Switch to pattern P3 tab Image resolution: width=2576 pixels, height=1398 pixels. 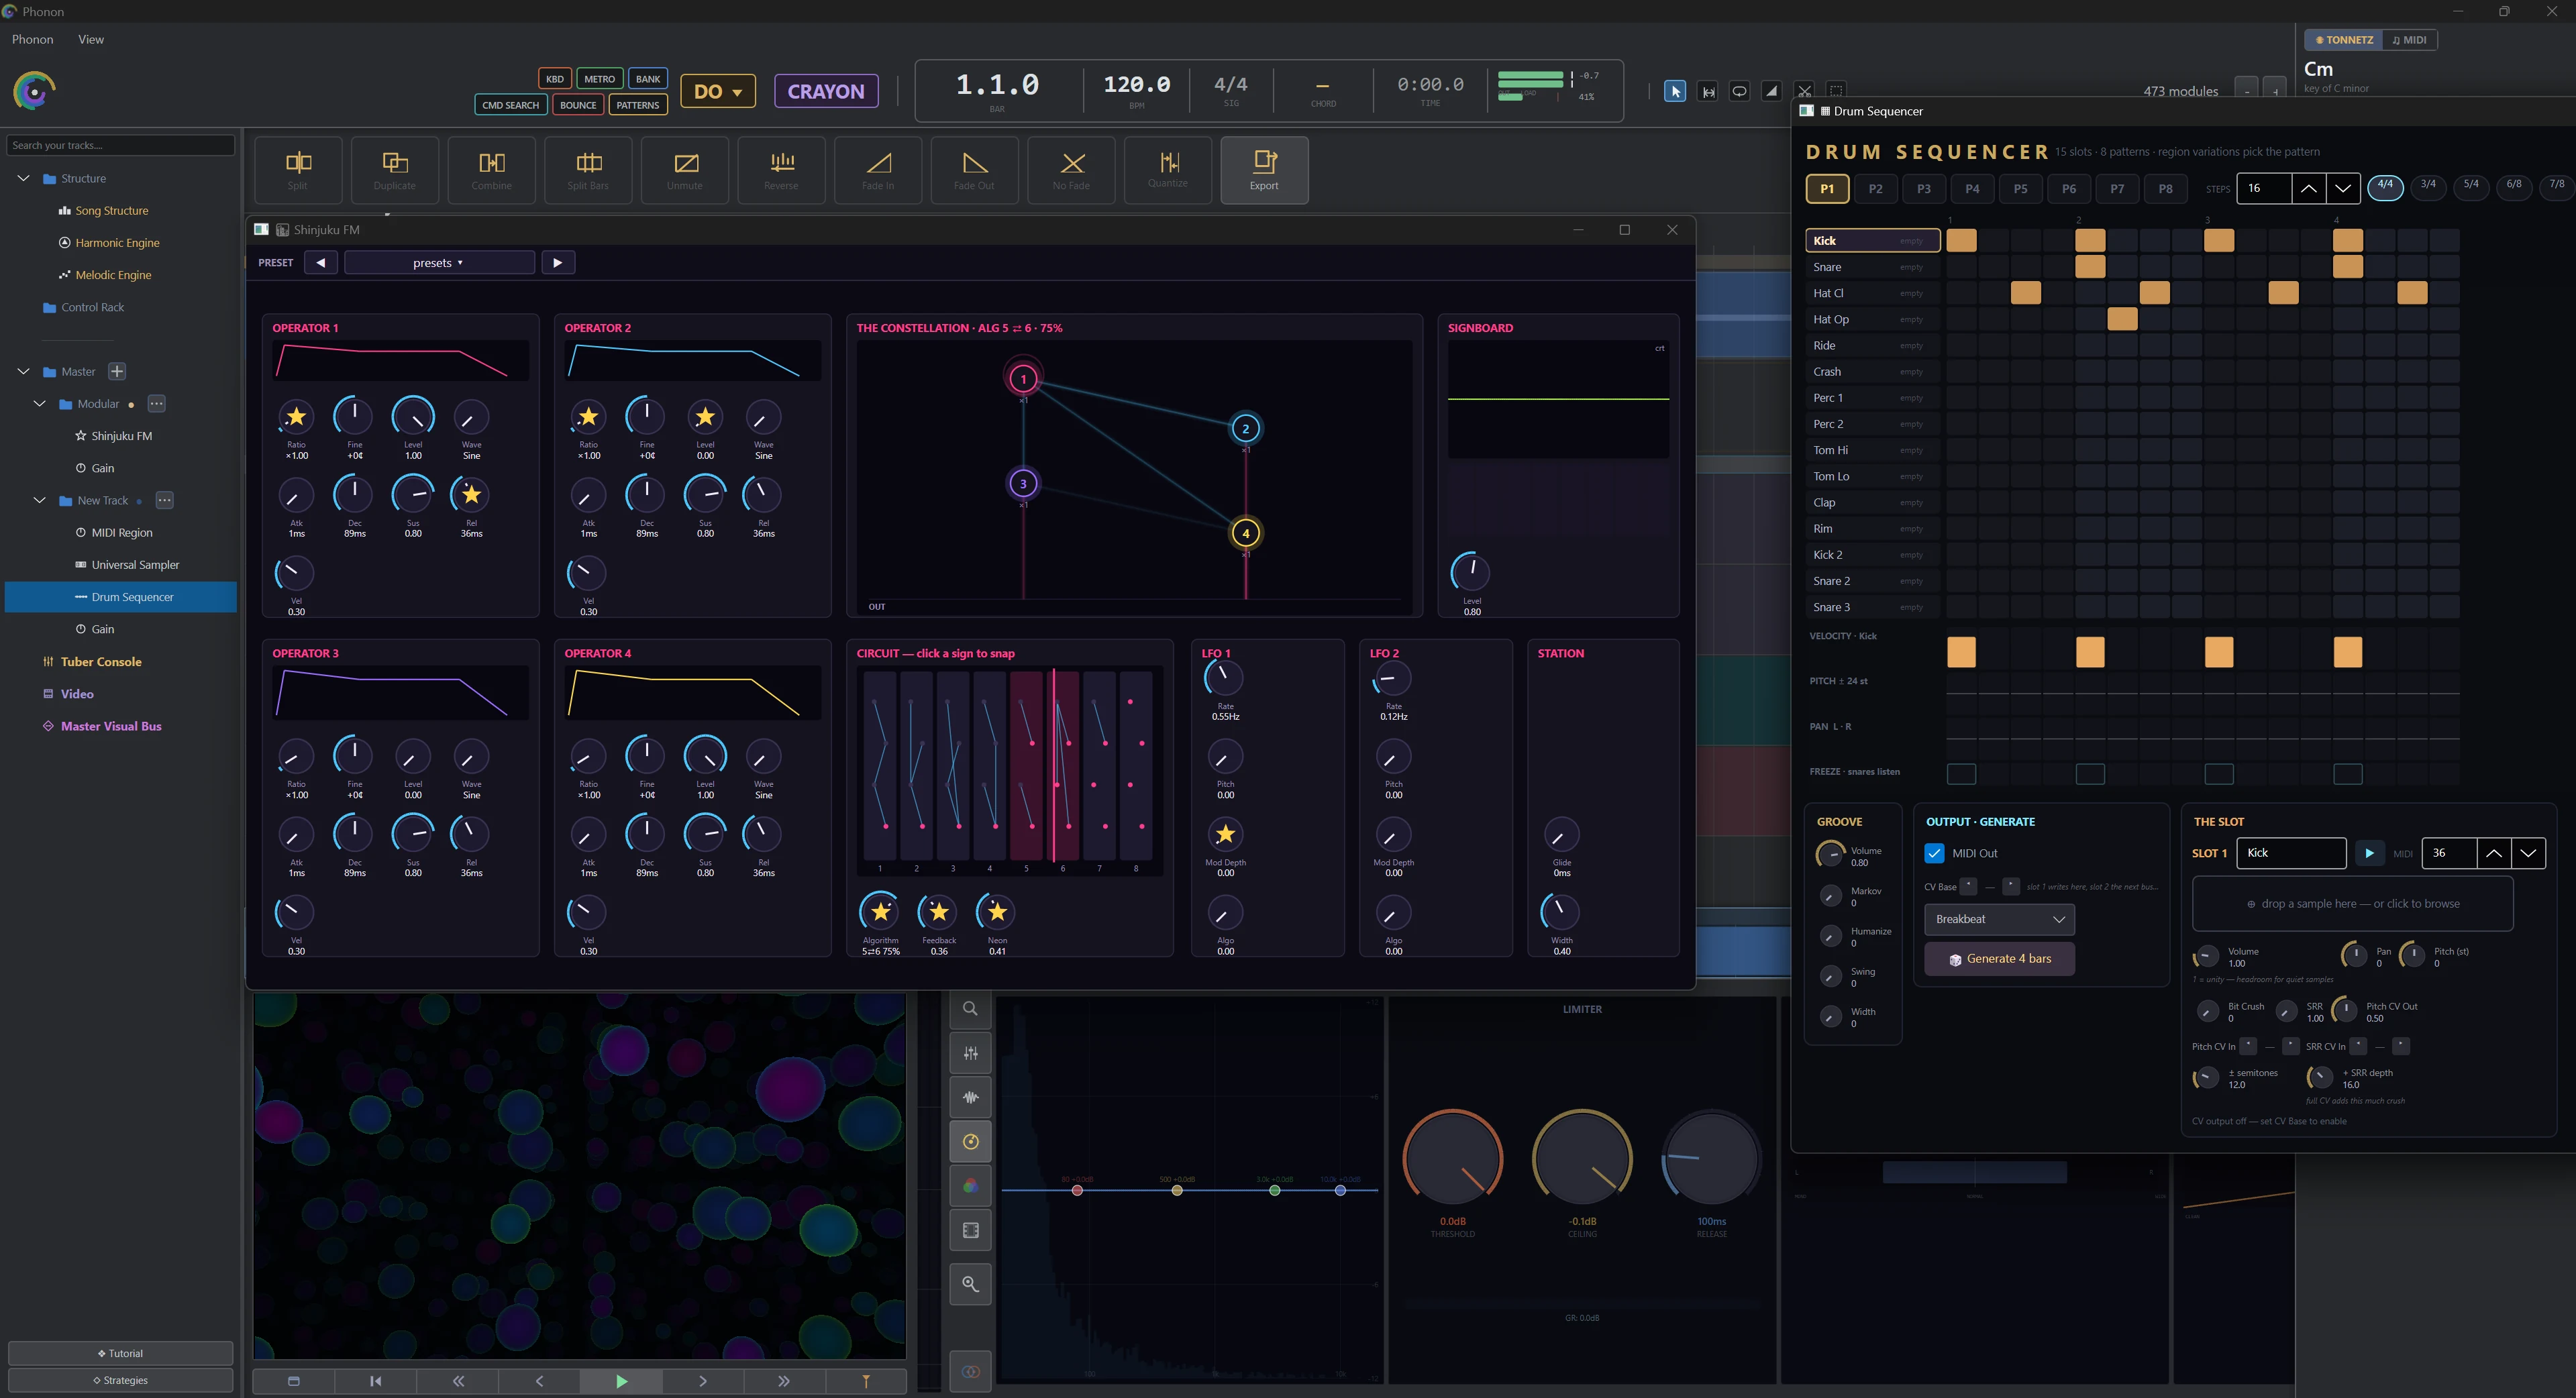pos(1923,188)
